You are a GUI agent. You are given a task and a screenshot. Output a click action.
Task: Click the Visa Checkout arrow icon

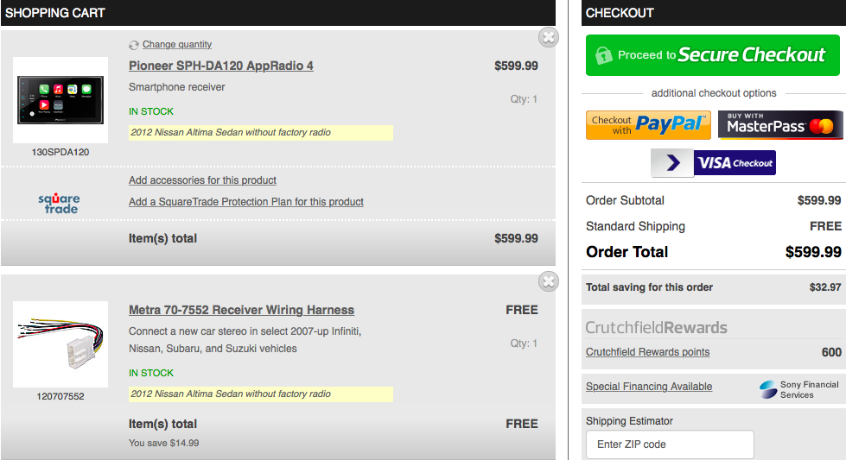click(x=672, y=162)
